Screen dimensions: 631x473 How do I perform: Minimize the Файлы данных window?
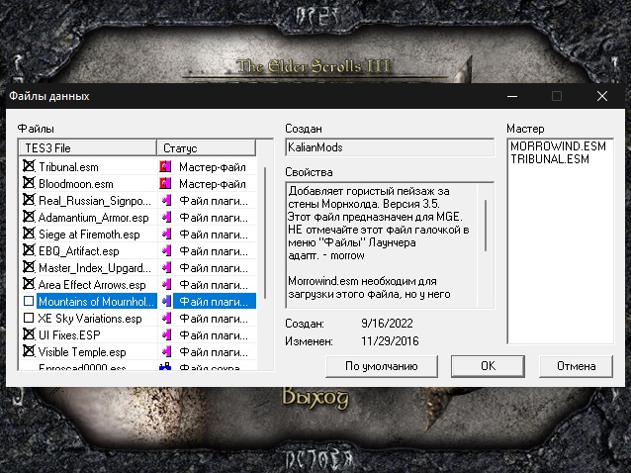512,96
